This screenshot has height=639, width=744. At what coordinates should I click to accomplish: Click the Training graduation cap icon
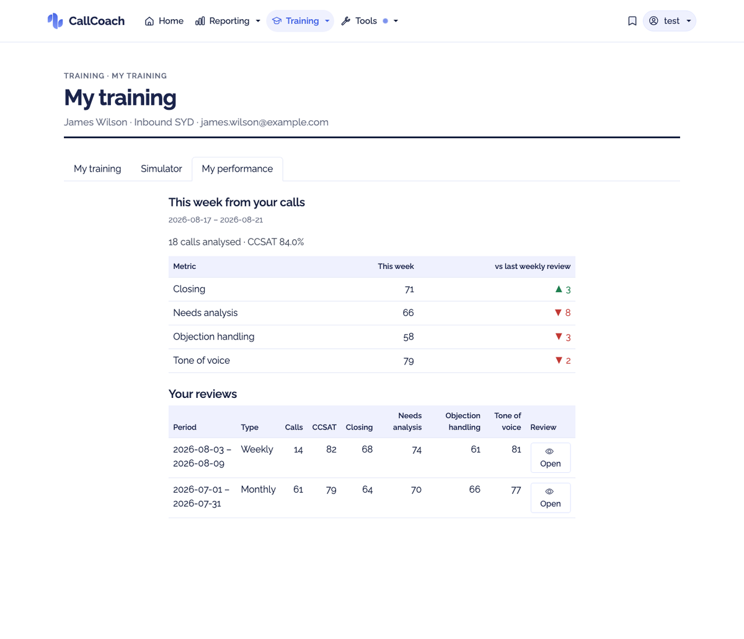[277, 21]
